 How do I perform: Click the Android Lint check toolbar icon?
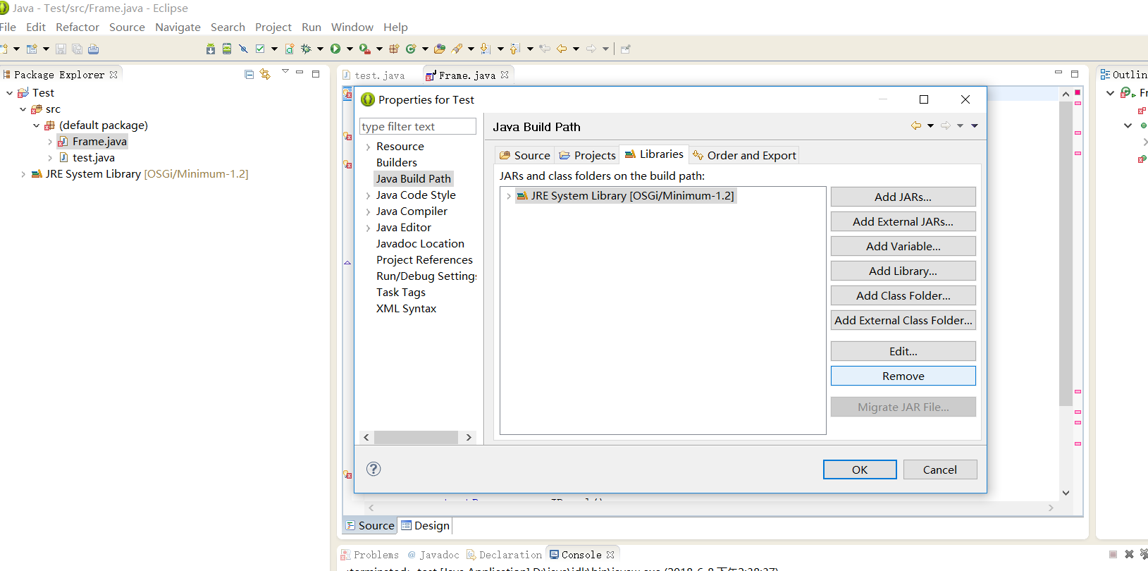260,49
